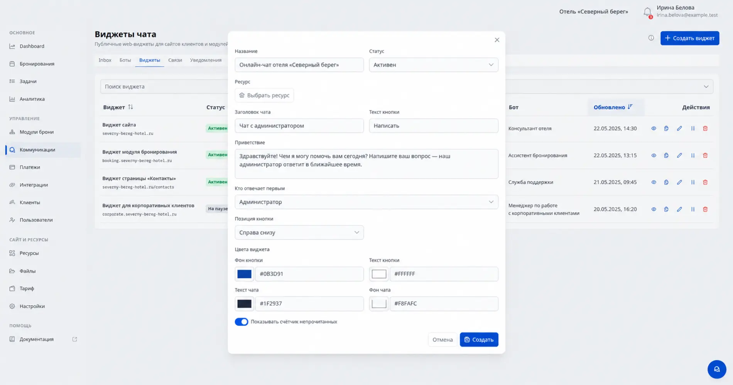Copy code for Виджет страницы «Контакты»
This screenshot has height=385, width=733.
pyautogui.click(x=666, y=182)
